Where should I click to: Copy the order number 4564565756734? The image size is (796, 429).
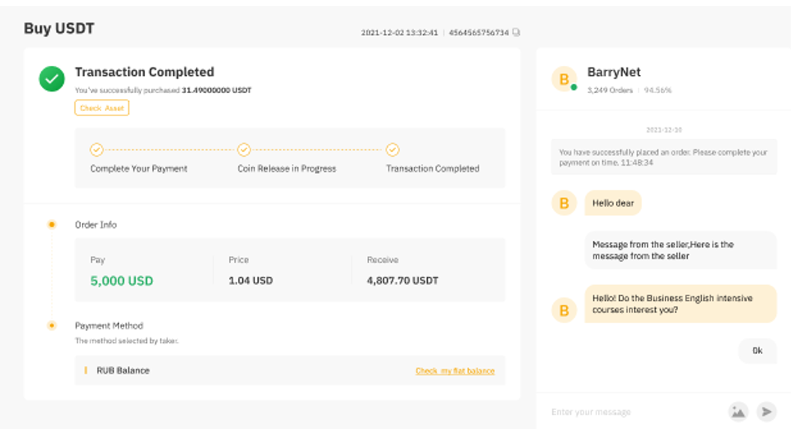click(x=516, y=33)
